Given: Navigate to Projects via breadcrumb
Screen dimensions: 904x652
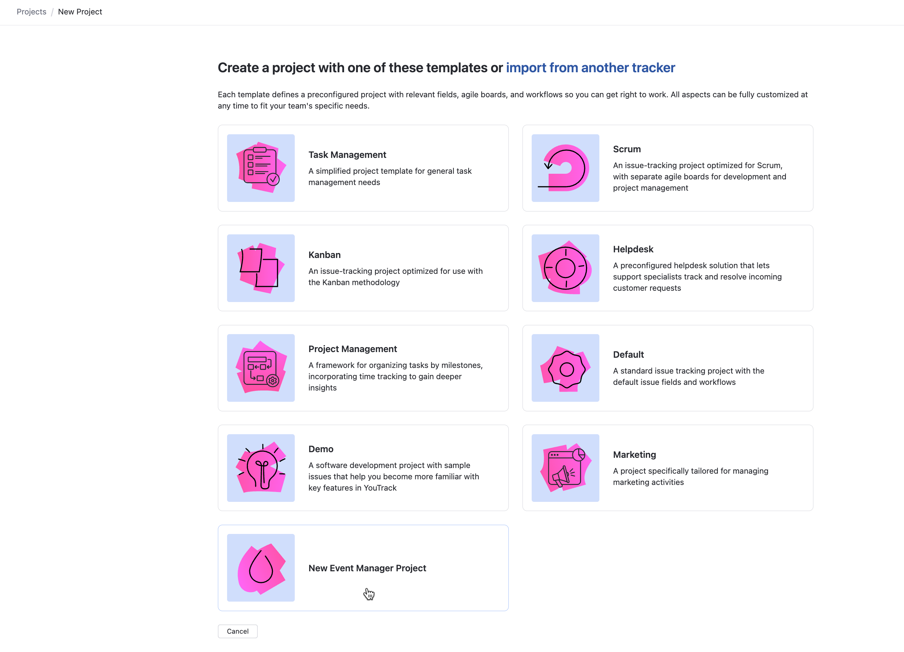Looking at the screenshot, I should point(31,12).
